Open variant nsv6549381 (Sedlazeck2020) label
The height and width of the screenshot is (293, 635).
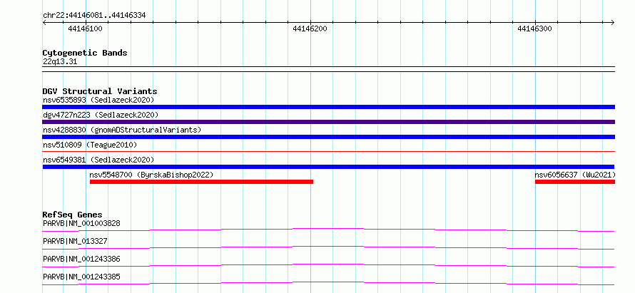(98, 160)
